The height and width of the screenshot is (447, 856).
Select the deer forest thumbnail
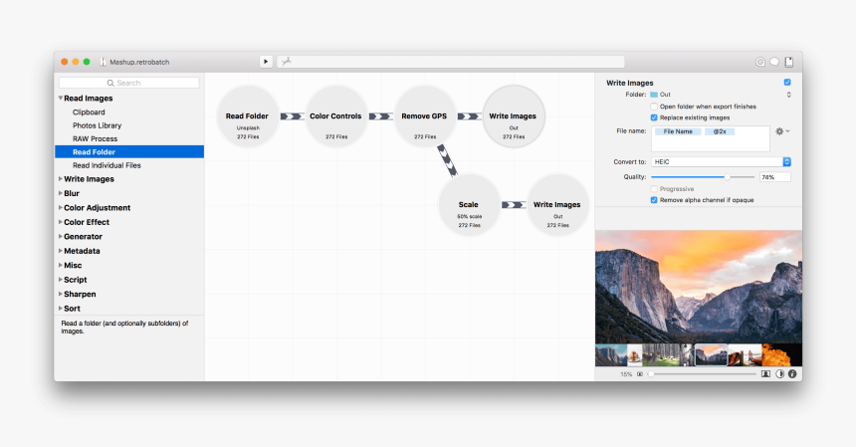tap(661, 354)
